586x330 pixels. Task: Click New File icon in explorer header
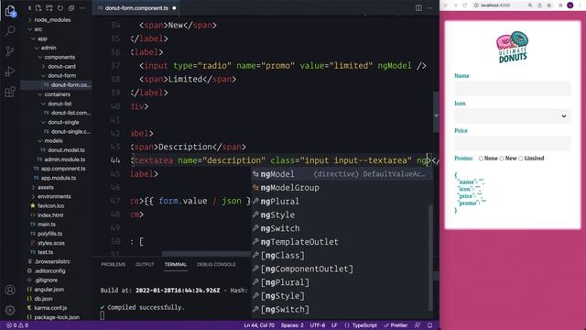[38, 8]
